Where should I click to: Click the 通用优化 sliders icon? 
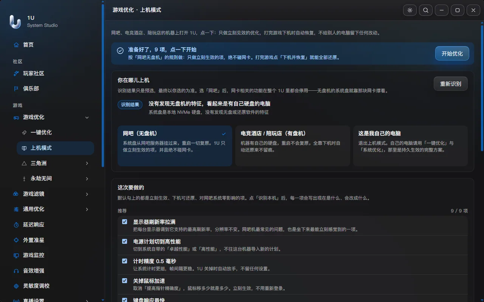16,209
